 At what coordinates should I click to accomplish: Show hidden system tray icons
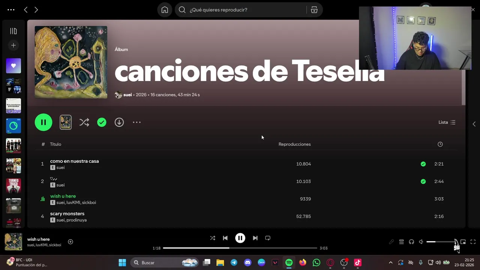[x=390, y=262]
